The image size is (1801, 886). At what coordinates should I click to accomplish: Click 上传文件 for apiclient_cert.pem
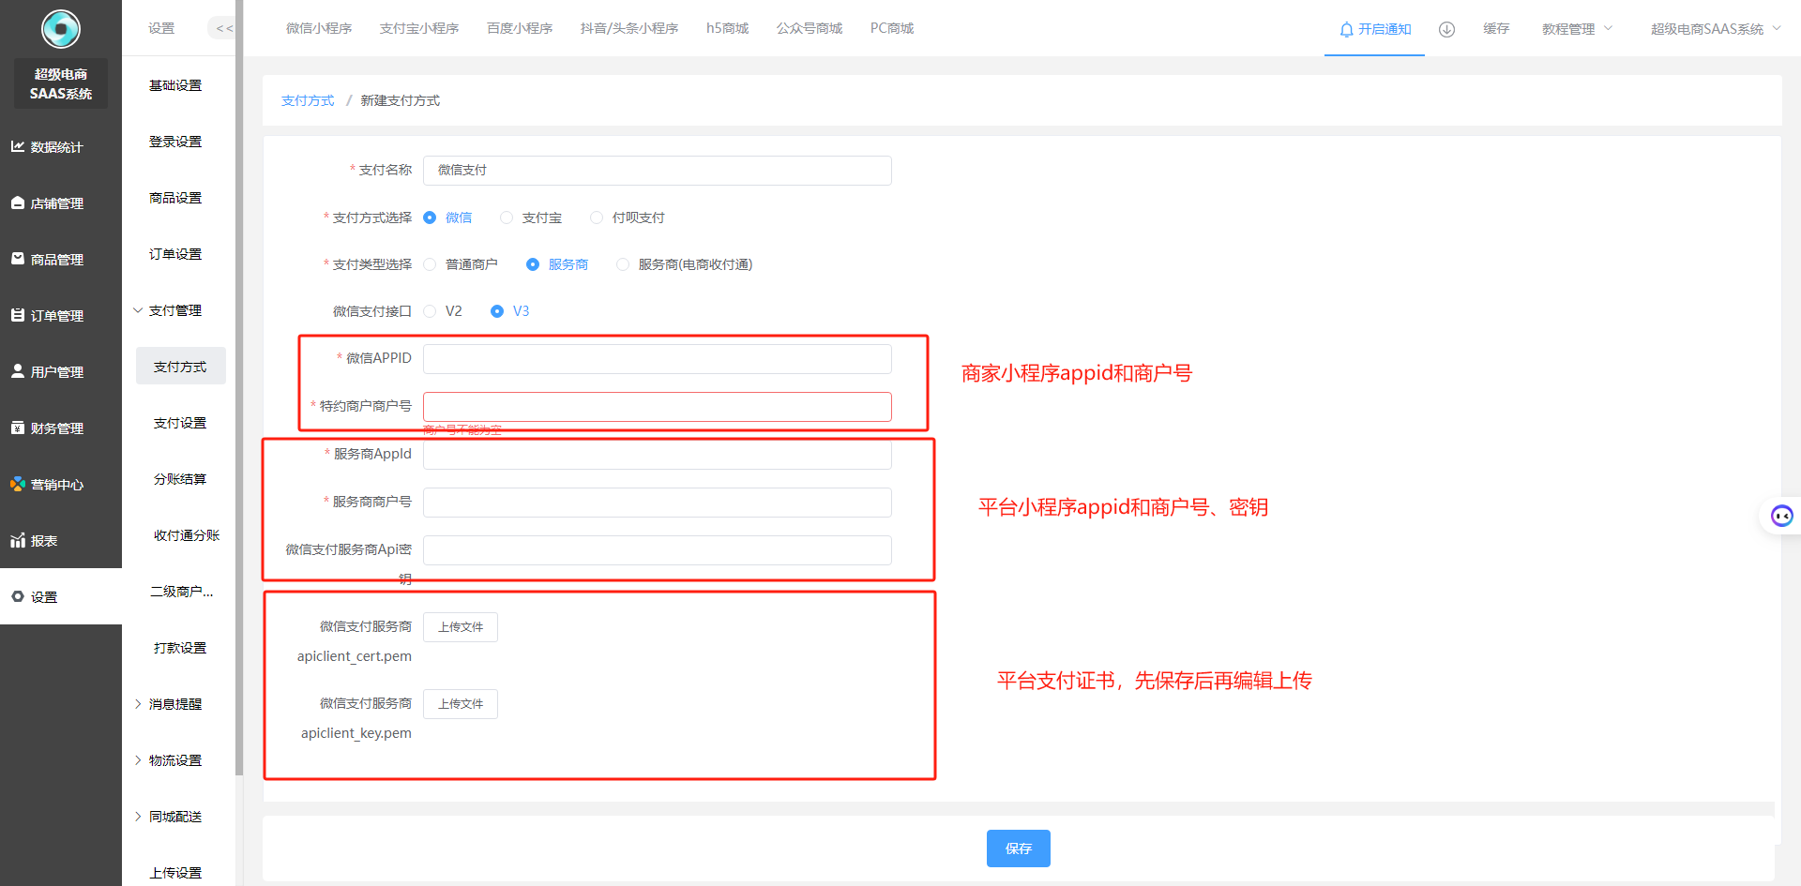click(x=461, y=627)
